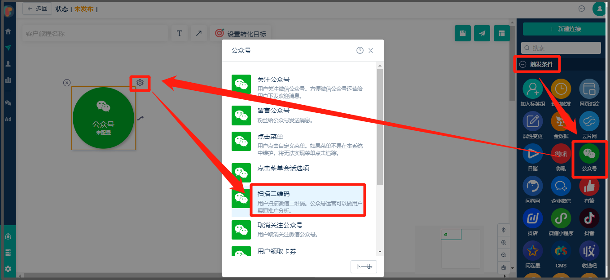
Task: Select the arrow connector tool
Action: (198, 34)
